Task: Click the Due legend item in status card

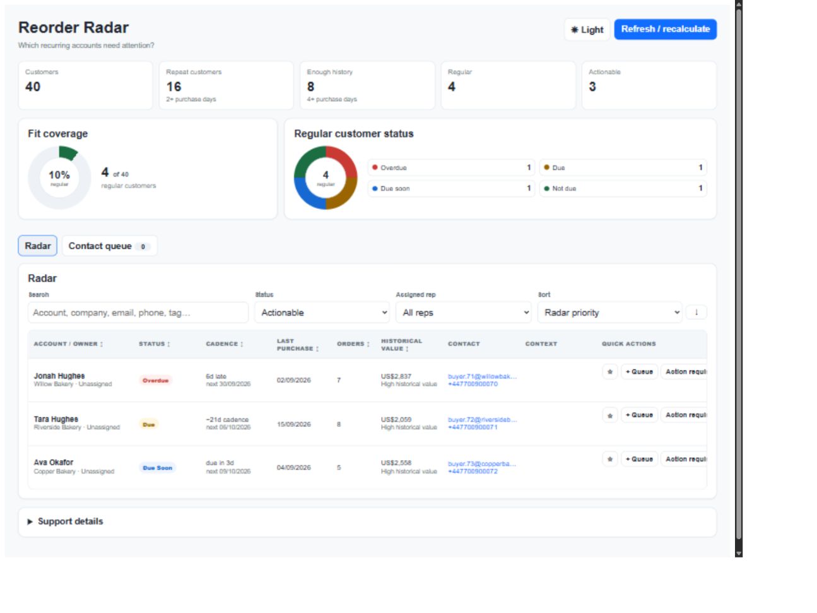Action: [623, 168]
